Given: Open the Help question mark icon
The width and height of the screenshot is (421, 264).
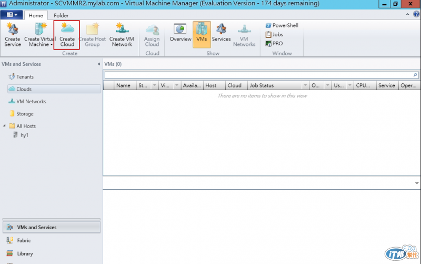Looking at the screenshot, I should 416,14.
